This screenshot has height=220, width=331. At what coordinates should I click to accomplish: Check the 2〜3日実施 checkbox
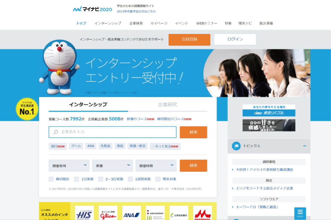(x=101, y=179)
